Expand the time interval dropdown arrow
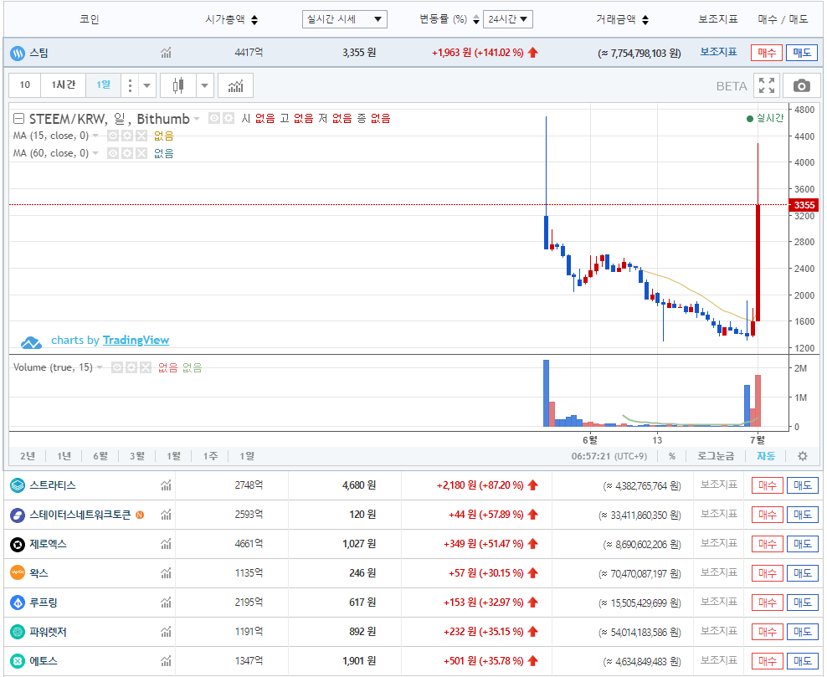The width and height of the screenshot is (827, 677). coord(147,85)
